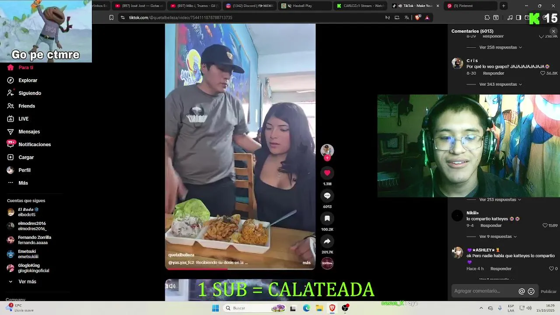
Task: Open the ASHLEY commenter avatar
Action: coord(457,252)
